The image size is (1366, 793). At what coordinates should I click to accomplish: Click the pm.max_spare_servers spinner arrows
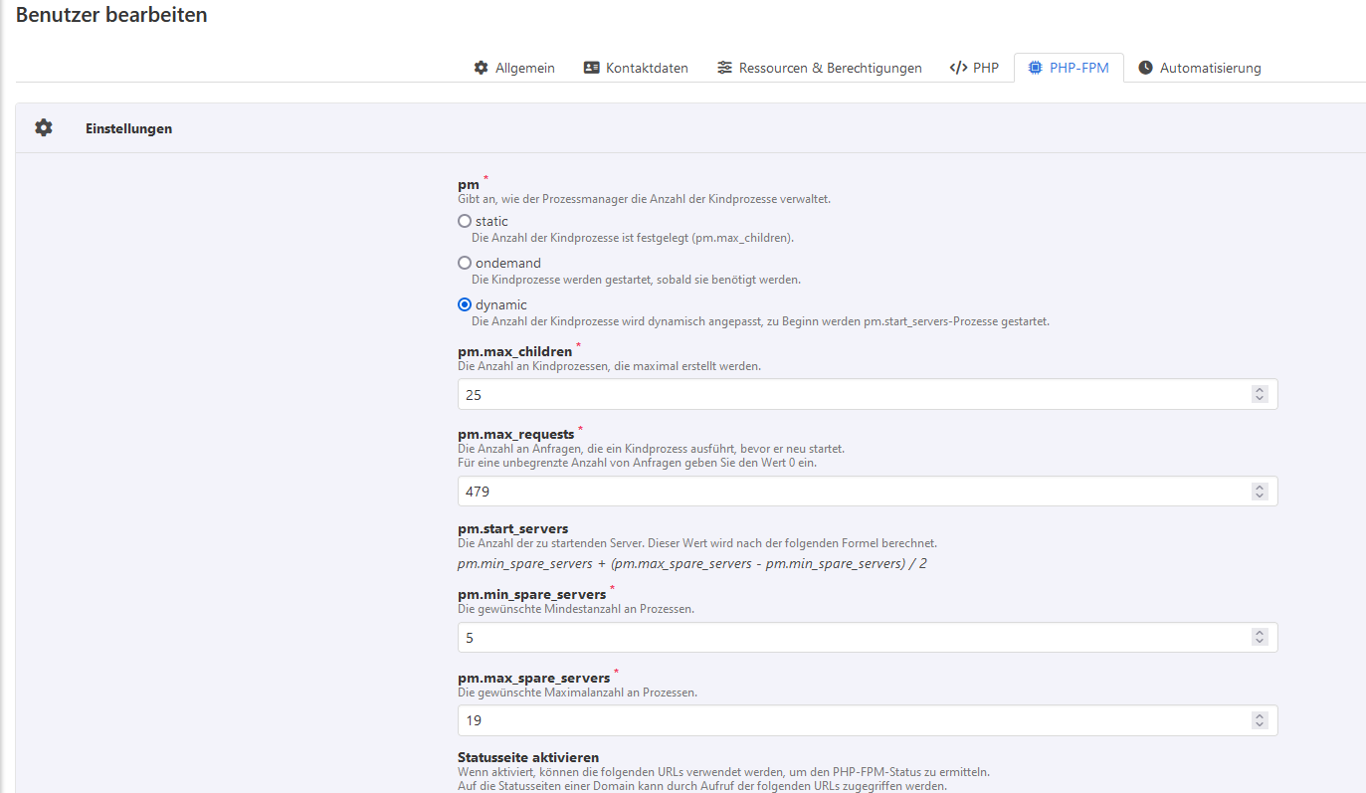[x=1260, y=720]
